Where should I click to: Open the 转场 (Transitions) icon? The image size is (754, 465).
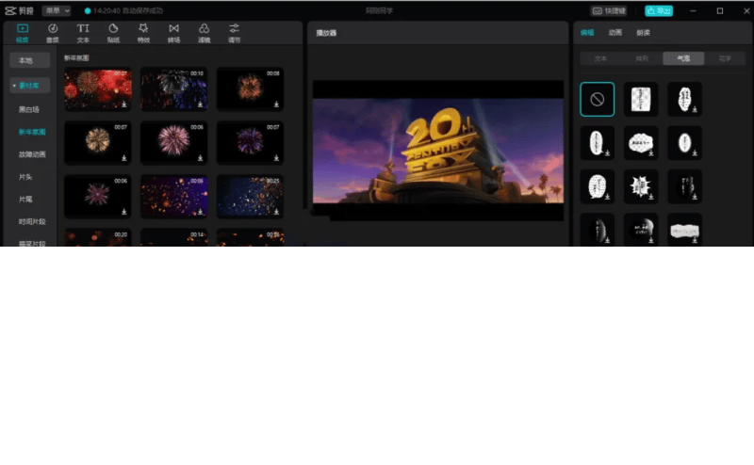tap(173, 33)
